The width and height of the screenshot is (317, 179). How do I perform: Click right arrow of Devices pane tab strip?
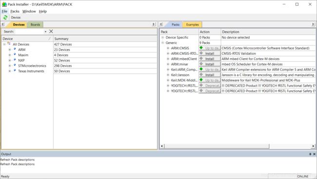pos(154,24)
